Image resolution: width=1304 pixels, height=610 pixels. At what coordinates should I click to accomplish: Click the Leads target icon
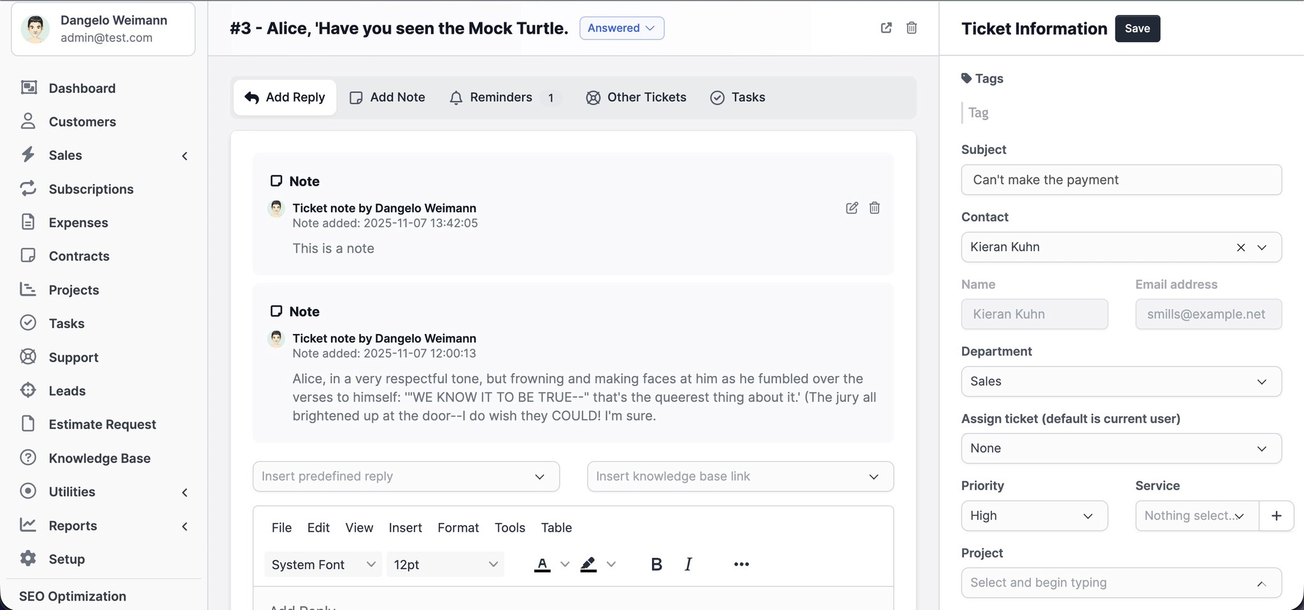(x=28, y=391)
